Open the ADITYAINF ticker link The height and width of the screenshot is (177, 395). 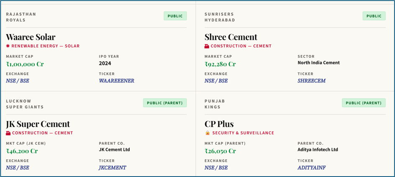[311, 168]
